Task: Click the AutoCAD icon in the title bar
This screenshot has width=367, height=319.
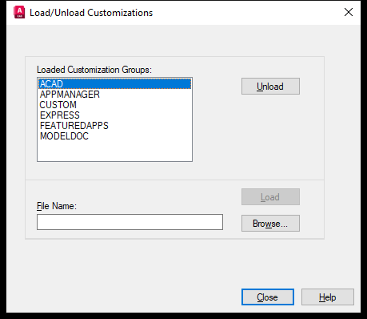Action: [x=19, y=13]
